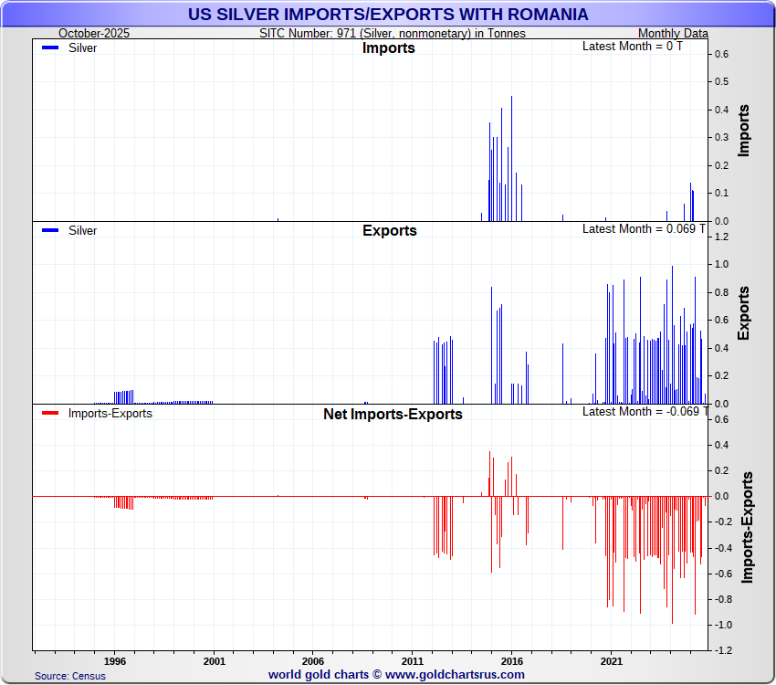Click the rotated 'Exports' y-axis title
This screenshot has height=685, width=776.
pyautogui.click(x=743, y=312)
